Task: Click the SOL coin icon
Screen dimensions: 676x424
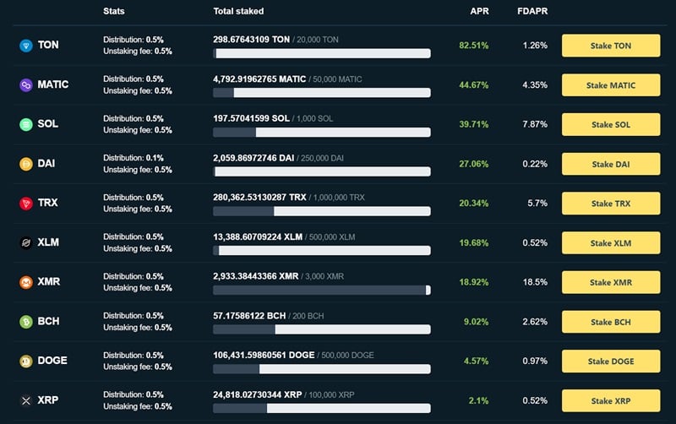Action: tap(25, 125)
